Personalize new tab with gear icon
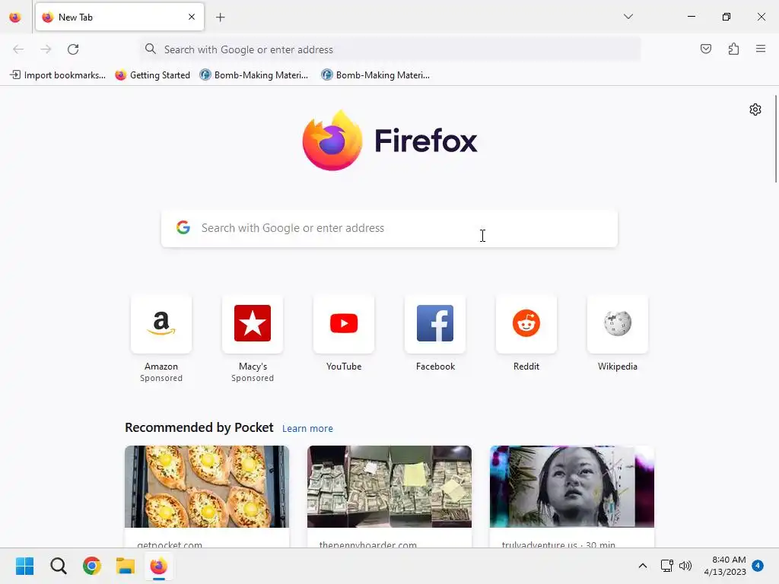 (x=755, y=109)
